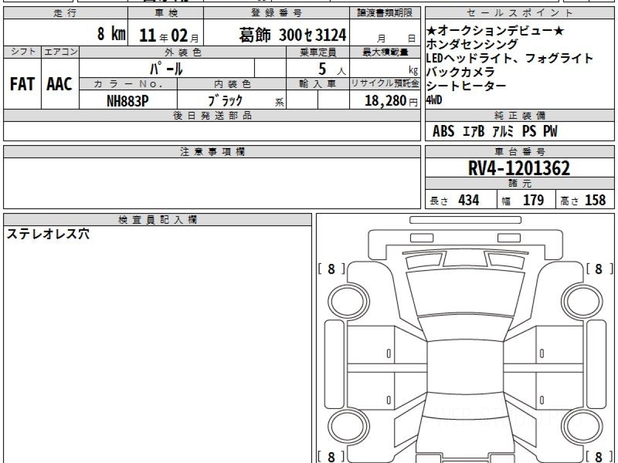Click the 後日発送部品 section header
The height and width of the screenshot is (463, 618).
pyautogui.click(x=212, y=116)
